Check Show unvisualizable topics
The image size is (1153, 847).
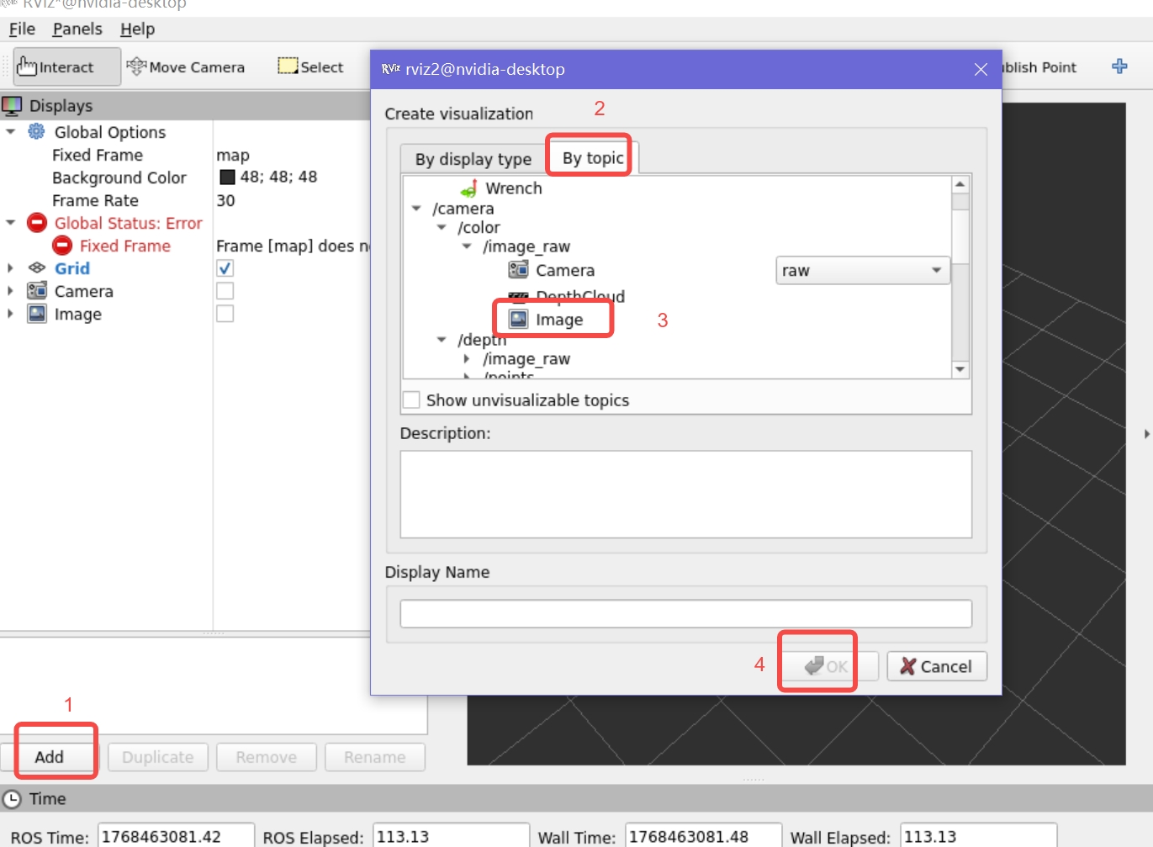point(411,400)
